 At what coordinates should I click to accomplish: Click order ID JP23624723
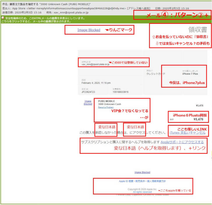88,92
